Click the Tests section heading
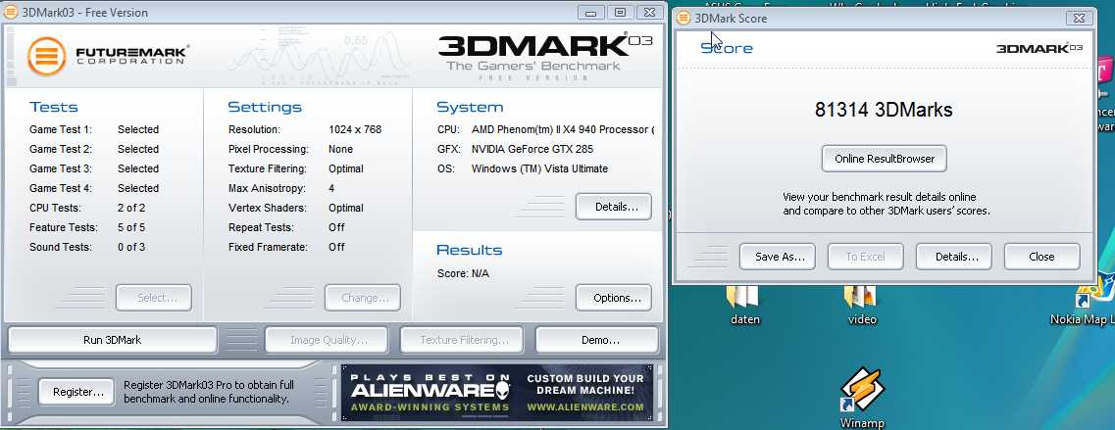The width and height of the screenshot is (1115, 430). [x=53, y=108]
